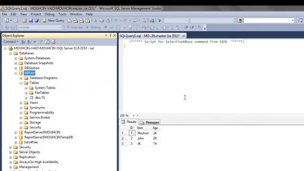Select the SQLQuery1.sql editor tab
The image size is (304, 171).
[x=150, y=36]
